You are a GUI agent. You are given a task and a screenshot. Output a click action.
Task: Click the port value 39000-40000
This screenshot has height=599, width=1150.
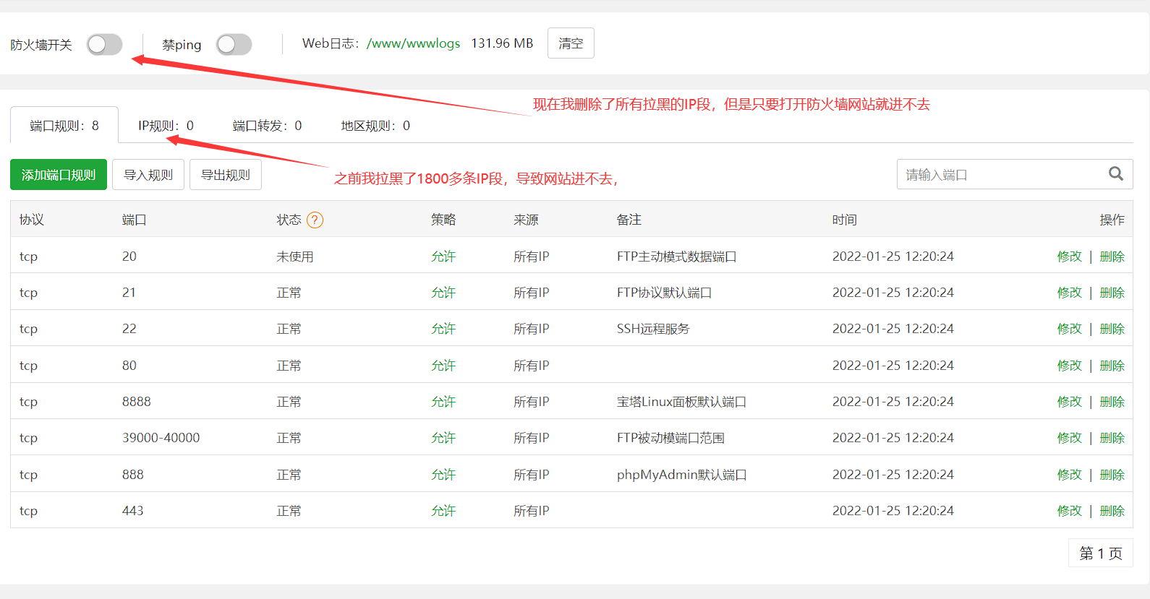click(x=161, y=438)
